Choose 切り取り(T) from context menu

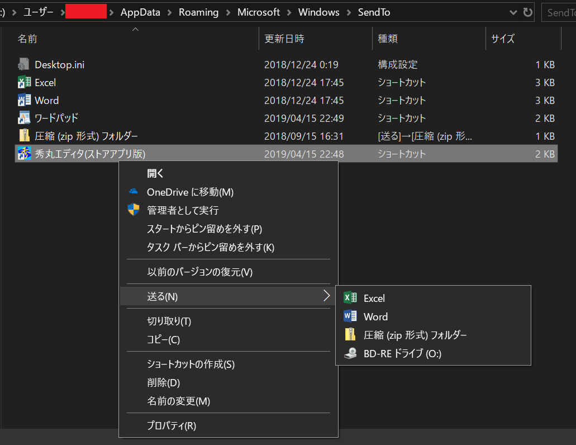pos(229,321)
